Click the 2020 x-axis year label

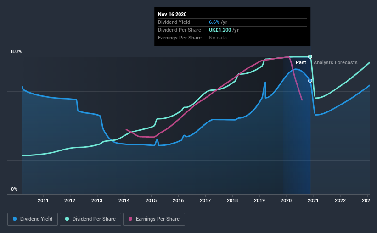point(286,200)
